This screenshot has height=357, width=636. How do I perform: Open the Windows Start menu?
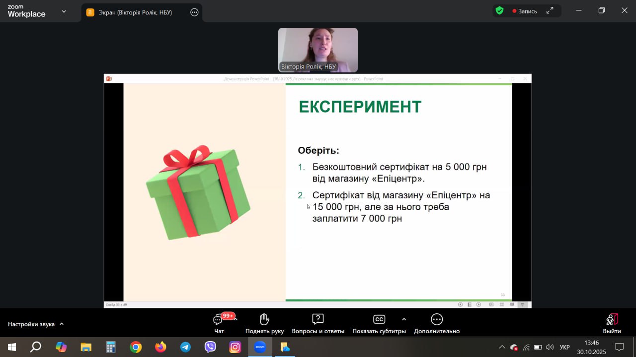(12, 347)
